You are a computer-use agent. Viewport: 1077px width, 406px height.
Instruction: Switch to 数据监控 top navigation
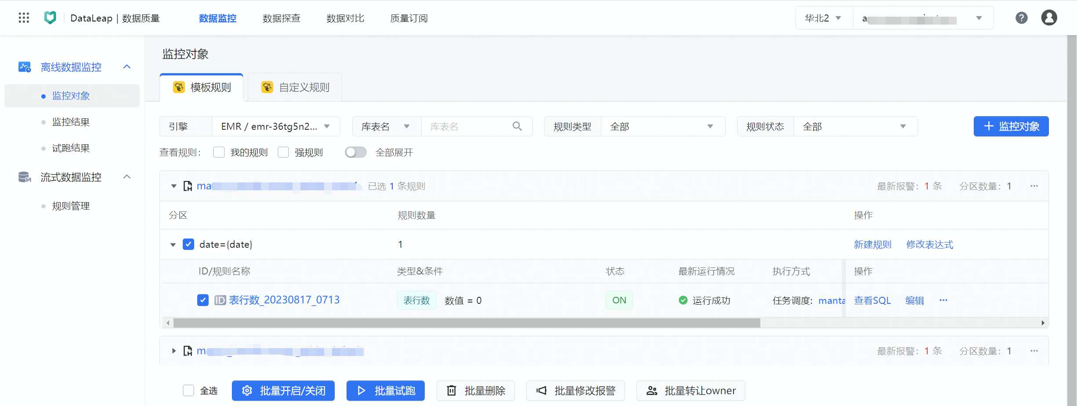click(217, 18)
